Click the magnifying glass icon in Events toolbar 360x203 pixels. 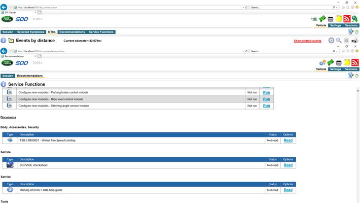pos(339,41)
